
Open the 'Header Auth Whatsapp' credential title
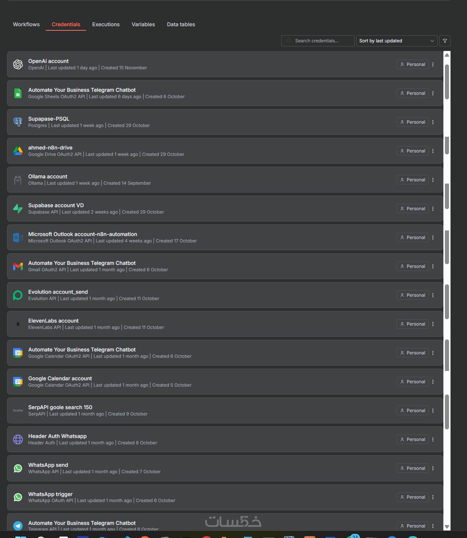[x=57, y=436]
